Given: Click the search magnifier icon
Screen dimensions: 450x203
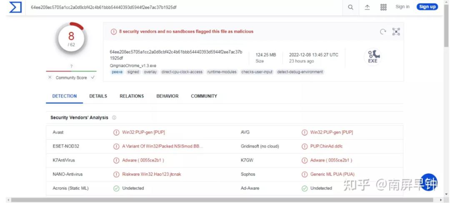Looking at the screenshot, I should pos(351,7).
